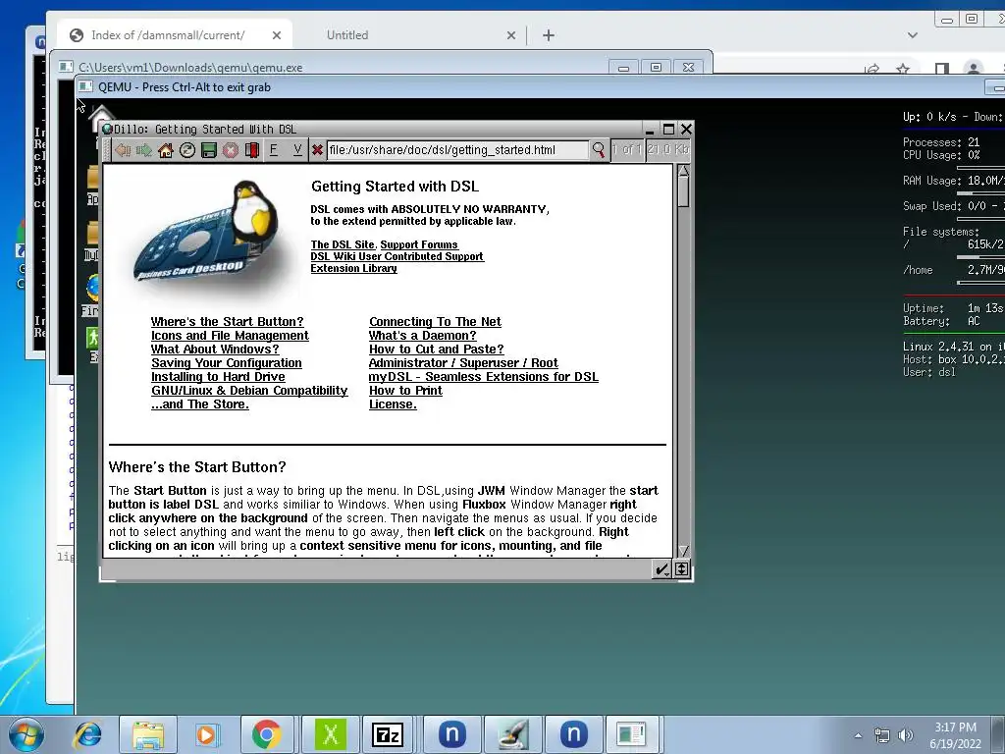Follow the How to Print link
The width and height of the screenshot is (1005, 754).
[405, 391]
